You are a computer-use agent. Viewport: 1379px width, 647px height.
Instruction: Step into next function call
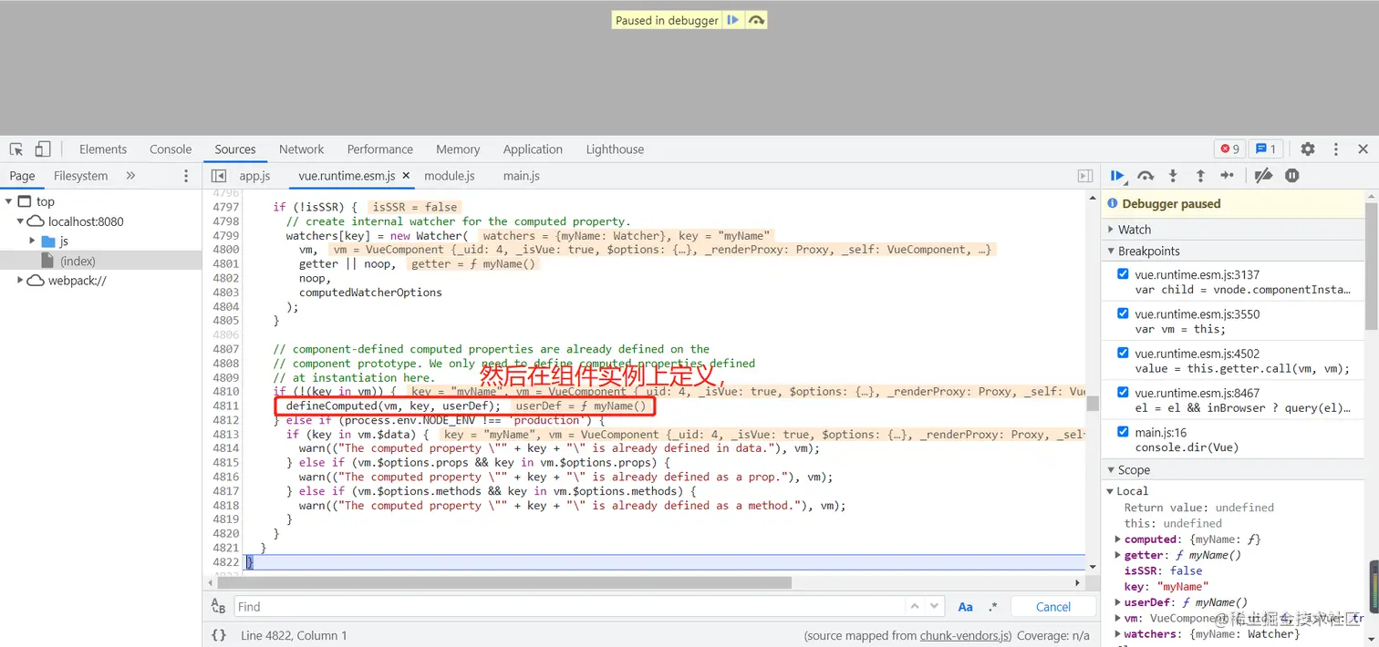tap(1173, 176)
